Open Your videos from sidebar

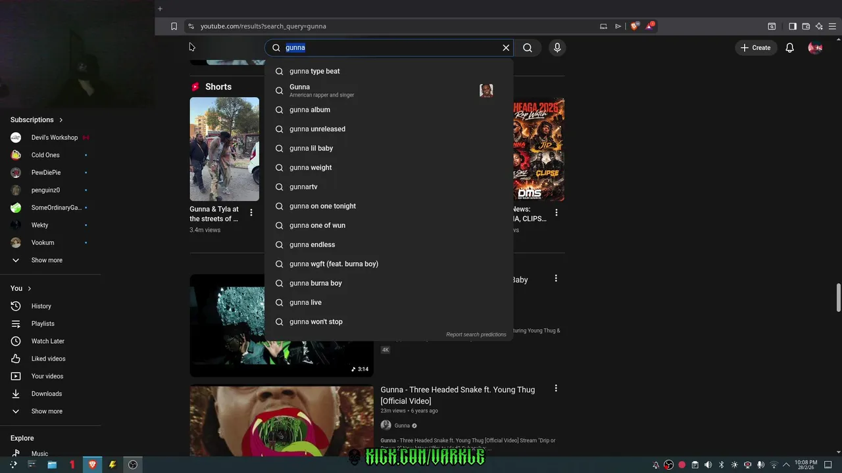point(50,376)
